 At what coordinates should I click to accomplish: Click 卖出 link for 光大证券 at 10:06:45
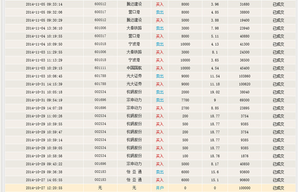[x=160, y=76]
